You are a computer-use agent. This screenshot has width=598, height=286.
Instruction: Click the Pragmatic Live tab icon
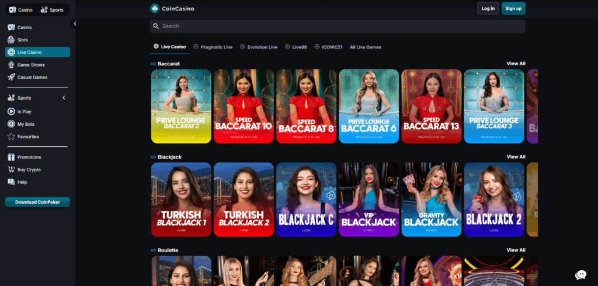tap(196, 47)
